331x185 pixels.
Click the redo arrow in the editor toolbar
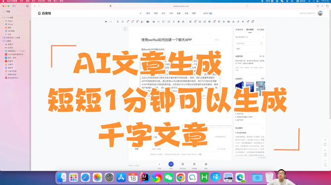110,22
